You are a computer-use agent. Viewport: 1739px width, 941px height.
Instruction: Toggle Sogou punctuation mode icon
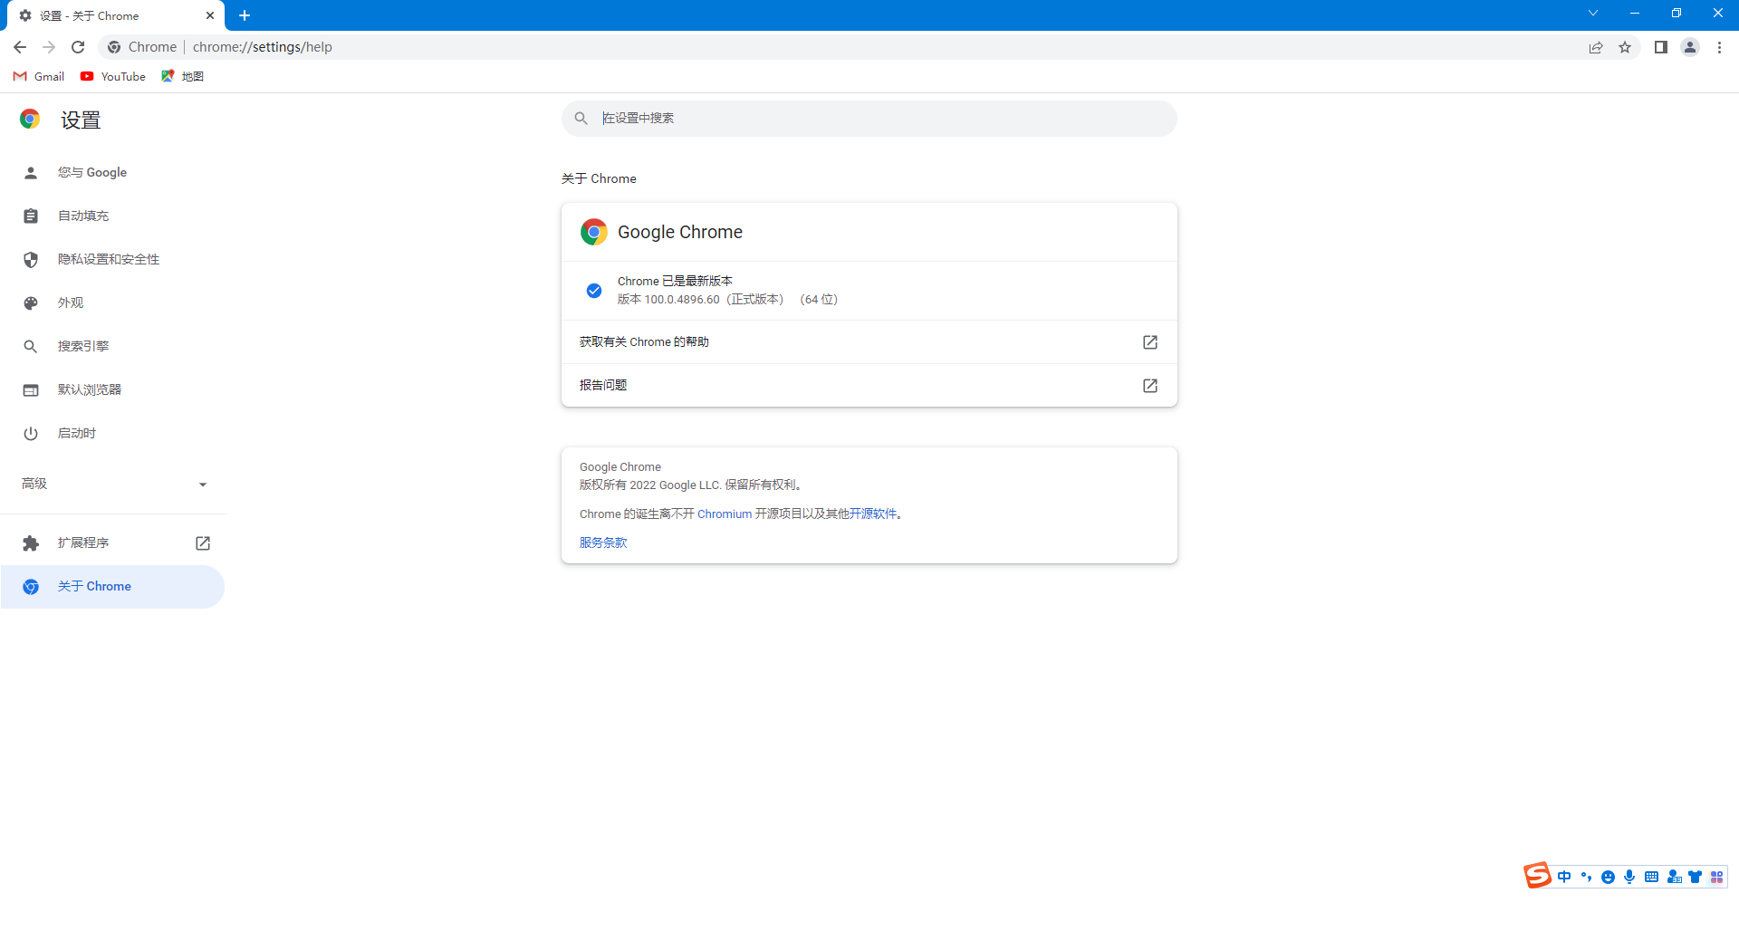1586,877
